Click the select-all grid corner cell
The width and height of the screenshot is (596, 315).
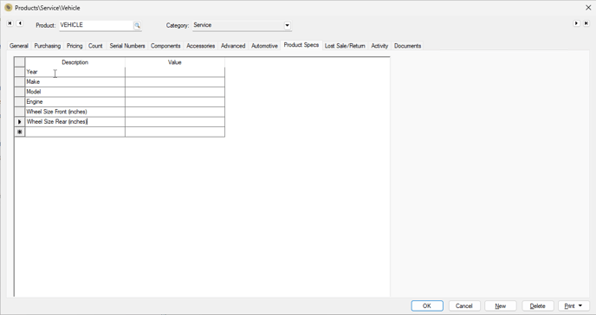19,62
